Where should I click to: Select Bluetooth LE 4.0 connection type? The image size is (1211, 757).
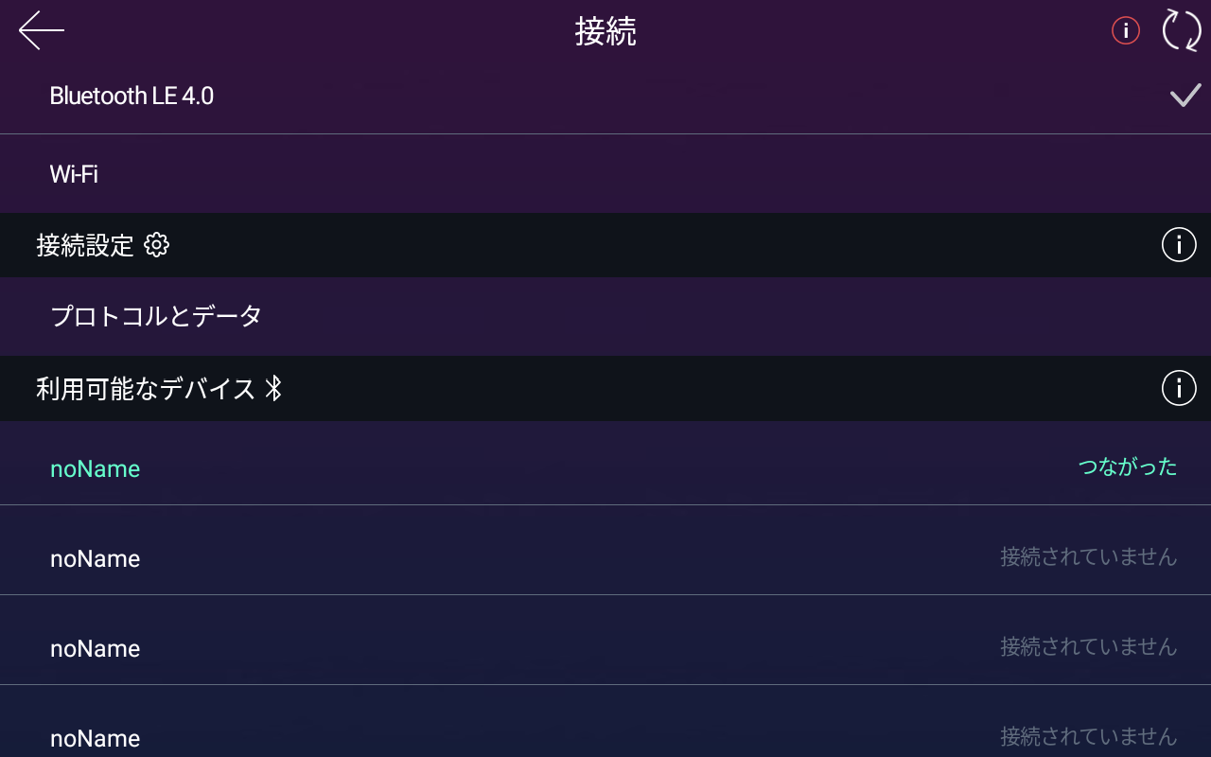click(605, 96)
